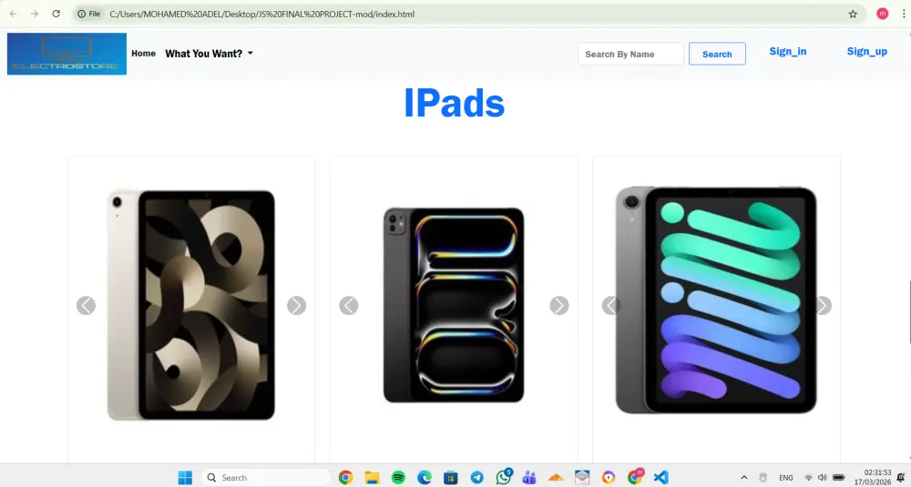Click the gray iPad mini product image

tap(716, 300)
